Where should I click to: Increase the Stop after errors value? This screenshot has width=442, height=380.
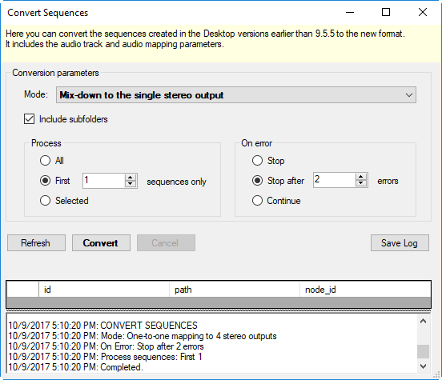point(361,177)
